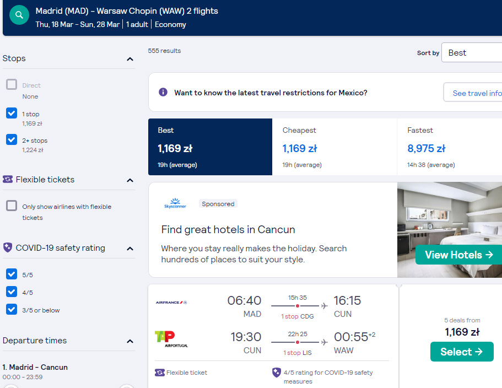Click the TAP Air Portugal logo
This screenshot has width=502, height=388.
171,339
